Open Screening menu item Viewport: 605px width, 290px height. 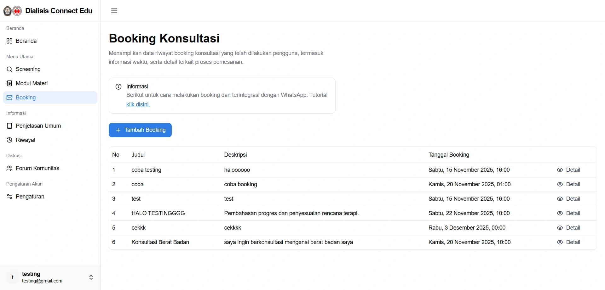(x=50, y=69)
